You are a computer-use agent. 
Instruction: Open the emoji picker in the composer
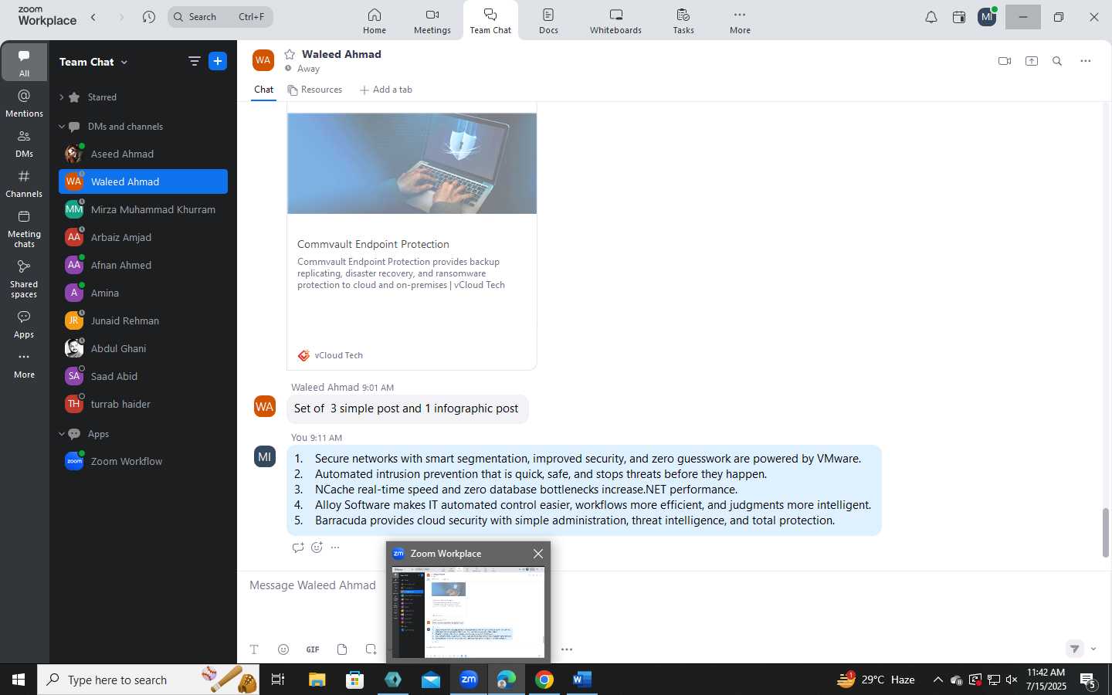pos(283,649)
